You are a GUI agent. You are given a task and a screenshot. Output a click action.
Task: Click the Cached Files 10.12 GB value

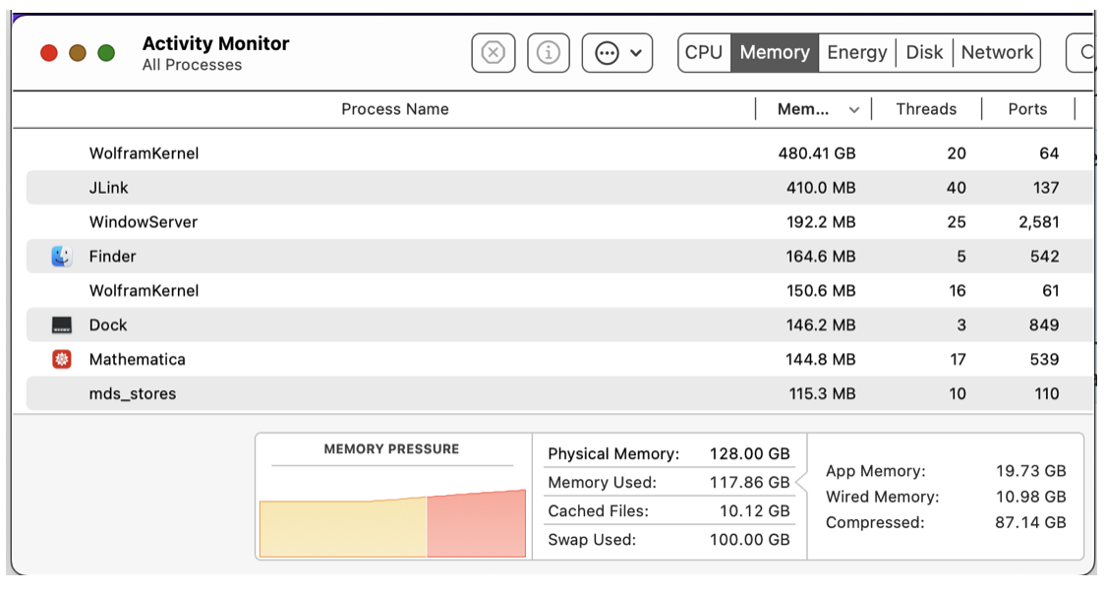(755, 511)
